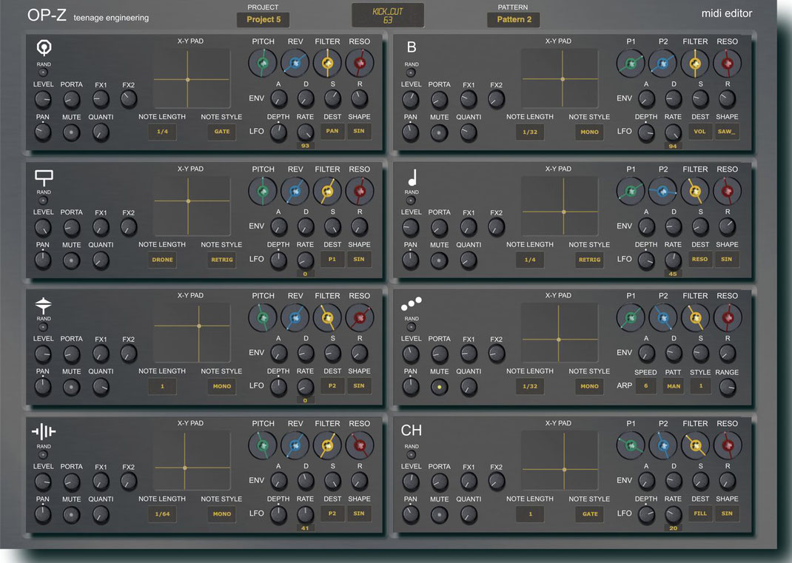
Task: Unmute the arp track with lit MUTE button
Action: tap(440, 387)
